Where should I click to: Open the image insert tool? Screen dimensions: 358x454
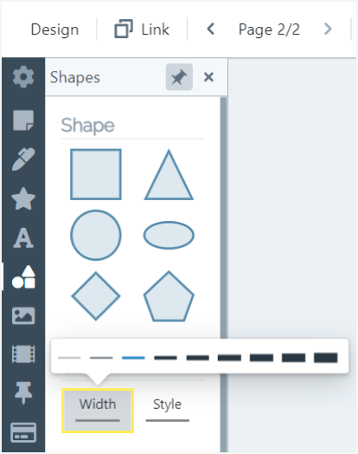[x=23, y=316]
